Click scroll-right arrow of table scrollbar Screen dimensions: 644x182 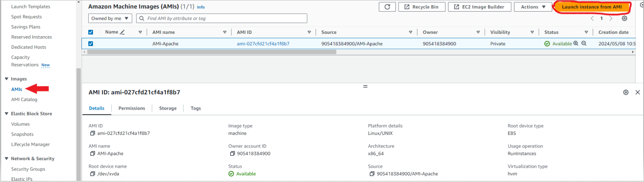click(633, 52)
